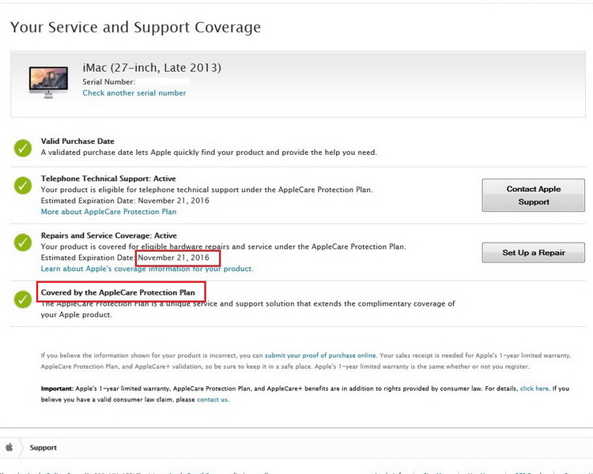This screenshot has width=593, height=474.
Task: Click the iMac (27-inch, Late 2013) title
Action: coord(152,67)
